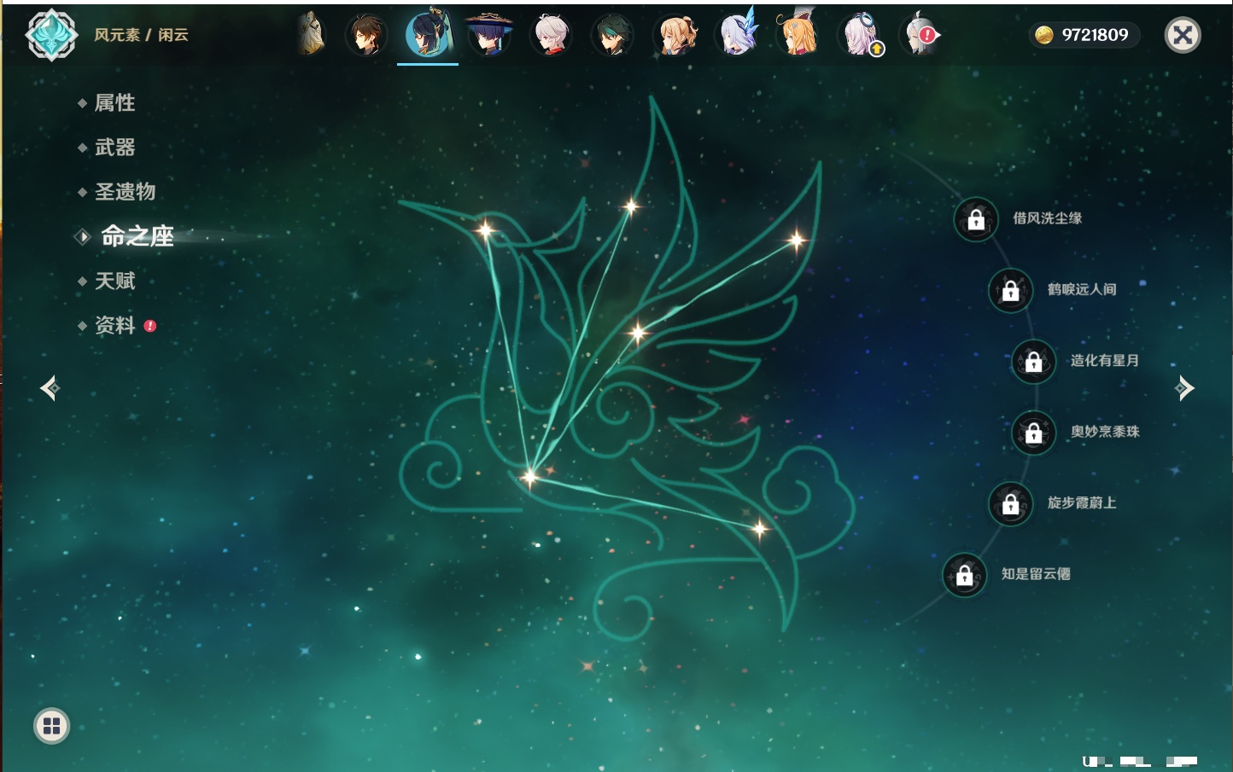This screenshot has width=1233, height=772.
Task: View locked constellation 知是留云僊
Action: click(965, 575)
